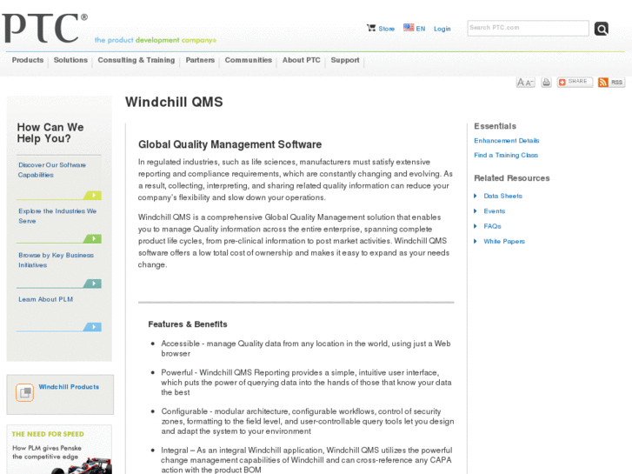Open the Consulting & Training menu
Image resolution: width=632 pixels, height=474 pixels.
pos(136,60)
